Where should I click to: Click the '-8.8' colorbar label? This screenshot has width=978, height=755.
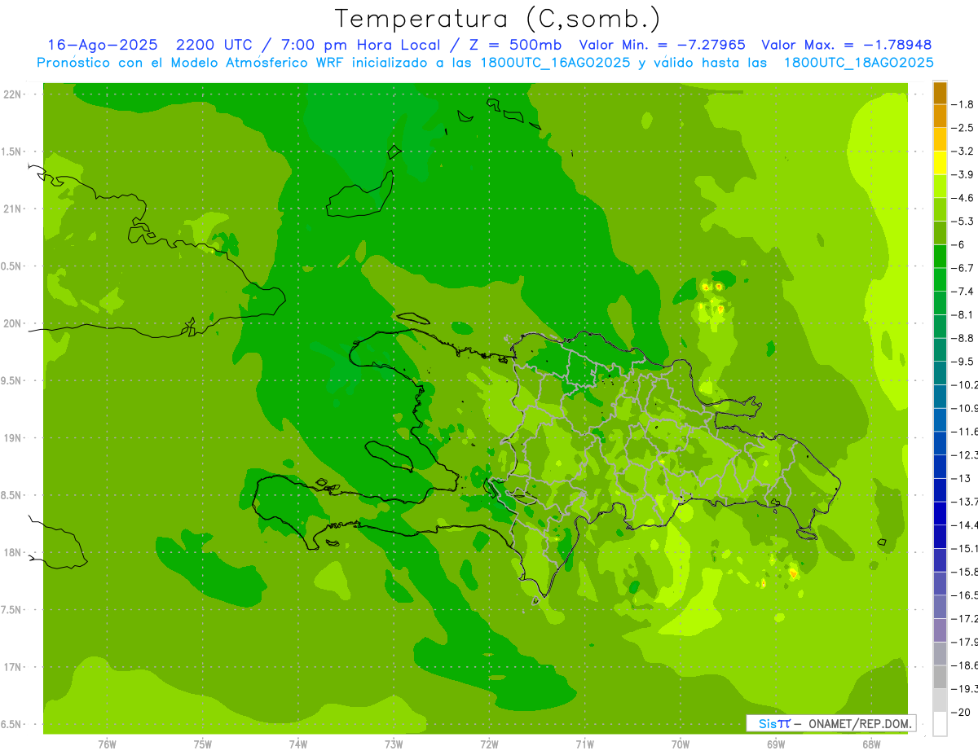963,337
